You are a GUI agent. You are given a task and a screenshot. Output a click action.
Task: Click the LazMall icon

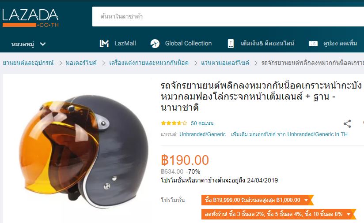click(104, 43)
